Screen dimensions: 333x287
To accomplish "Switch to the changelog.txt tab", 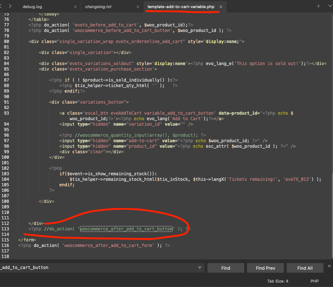I will pos(98,7).
